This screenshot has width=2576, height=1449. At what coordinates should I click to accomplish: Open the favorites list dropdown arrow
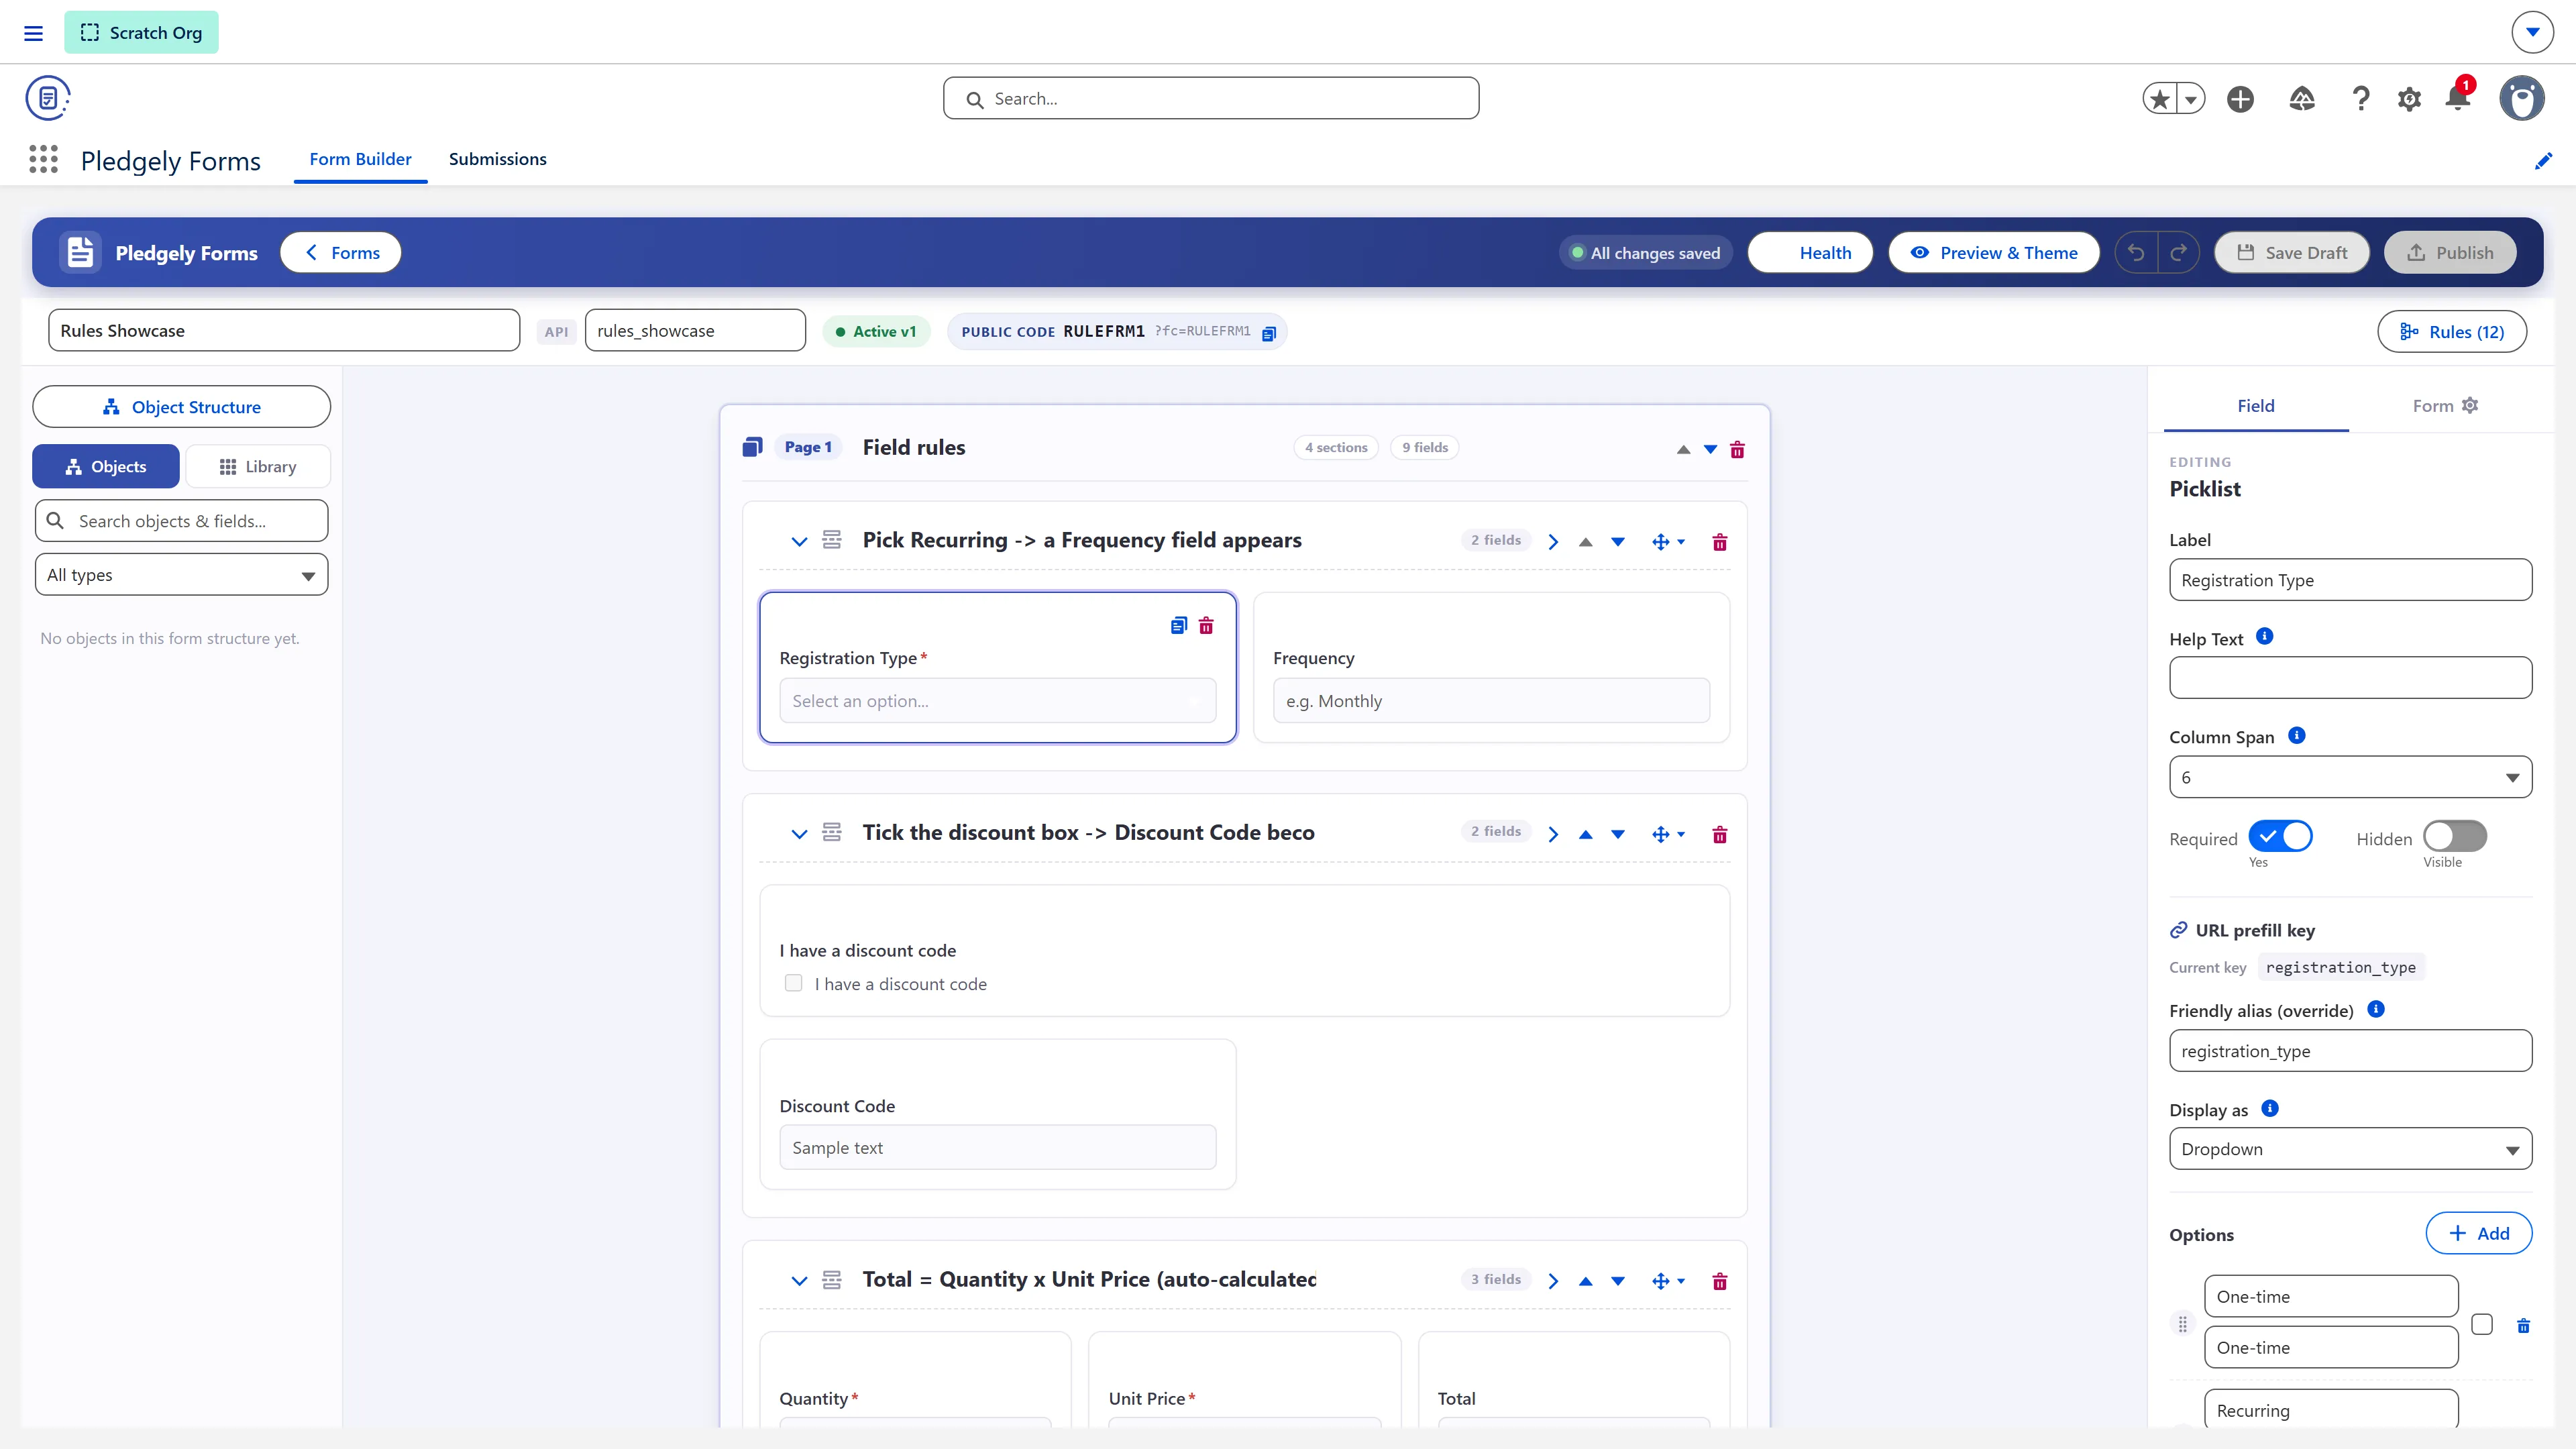tap(2191, 99)
